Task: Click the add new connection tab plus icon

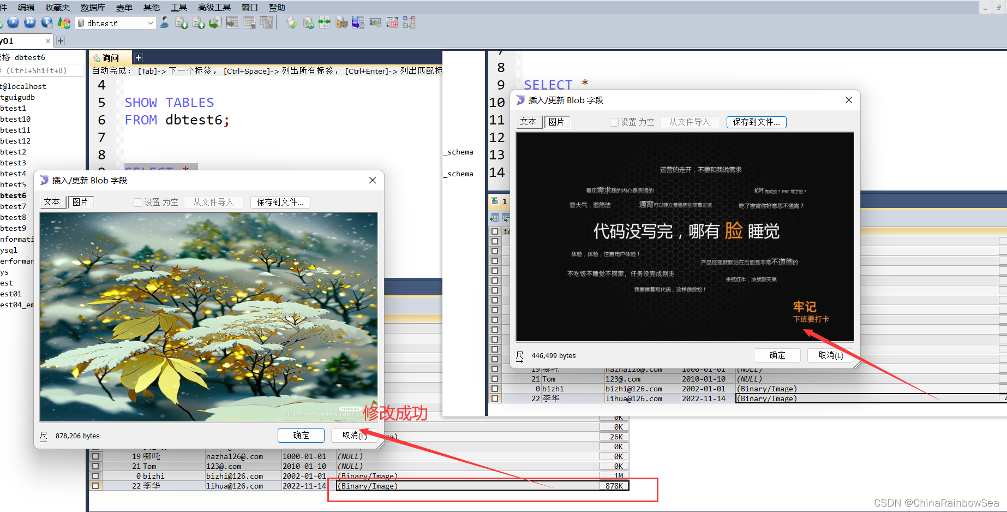Action: [61, 41]
